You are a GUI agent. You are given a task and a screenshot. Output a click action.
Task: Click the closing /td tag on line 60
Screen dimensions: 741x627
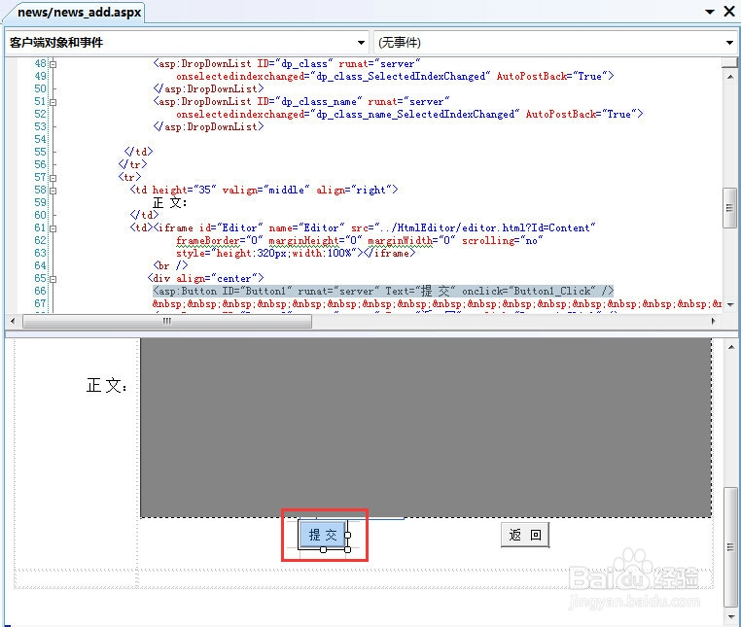144,216
